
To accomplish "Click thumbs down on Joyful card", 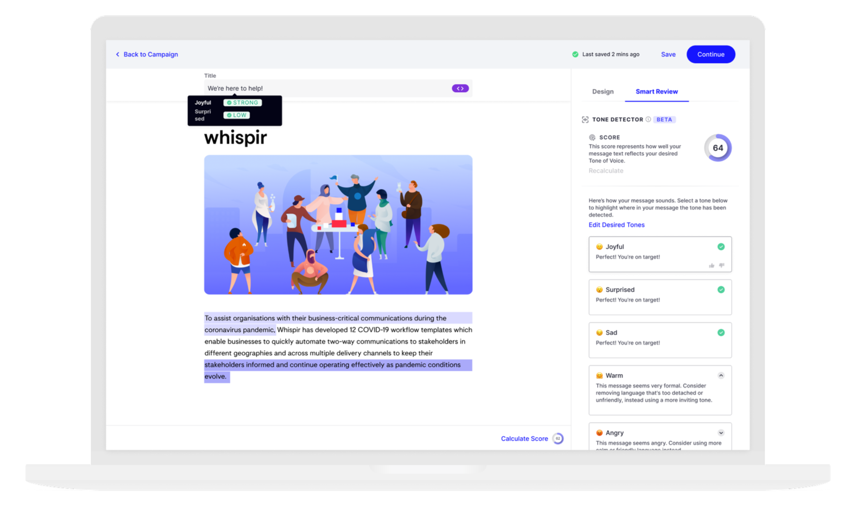I will 722,265.
